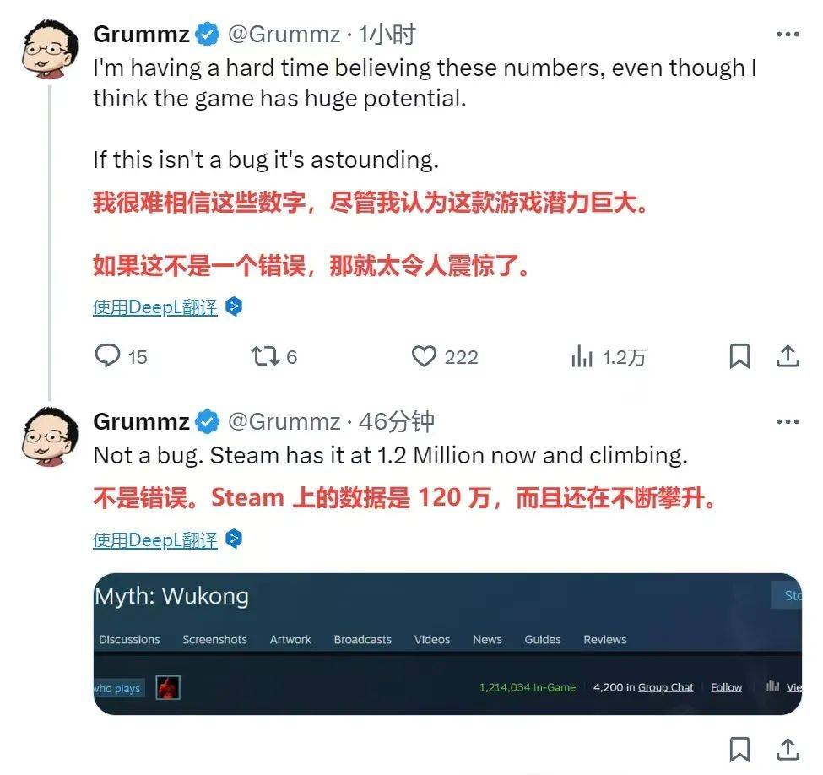Viewport: 823px width, 775px height.
Task: View analytics icon showing 1.2万 views
Action: point(582,356)
